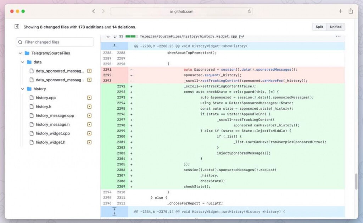
Task: Collapse the Telegram/SourceFiles tree folder
Action: point(20,53)
